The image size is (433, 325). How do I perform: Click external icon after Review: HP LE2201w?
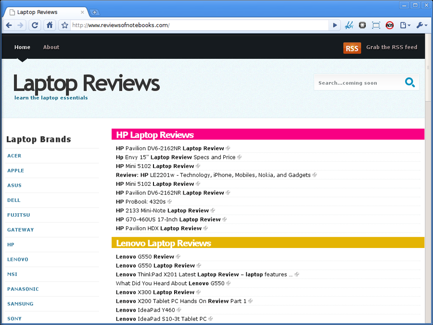click(x=315, y=175)
